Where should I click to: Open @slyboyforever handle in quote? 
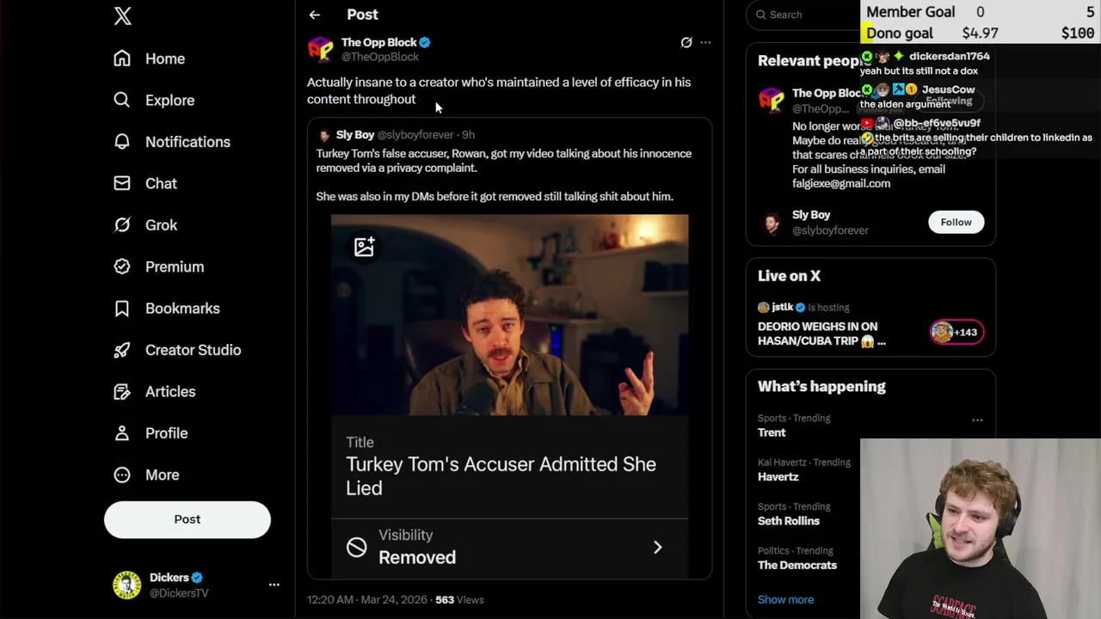click(415, 135)
